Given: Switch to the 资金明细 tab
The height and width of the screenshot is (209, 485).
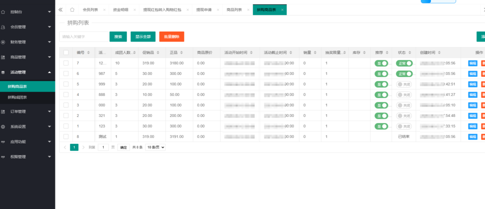Looking at the screenshot, I should pyautogui.click(x=121, y=10).
